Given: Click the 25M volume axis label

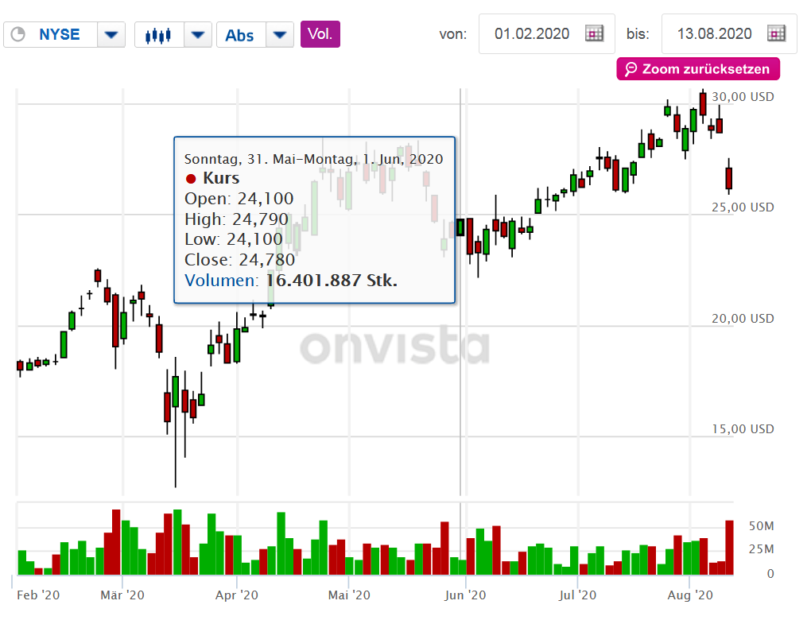Looking at the screenshot, I should point(762,549).
